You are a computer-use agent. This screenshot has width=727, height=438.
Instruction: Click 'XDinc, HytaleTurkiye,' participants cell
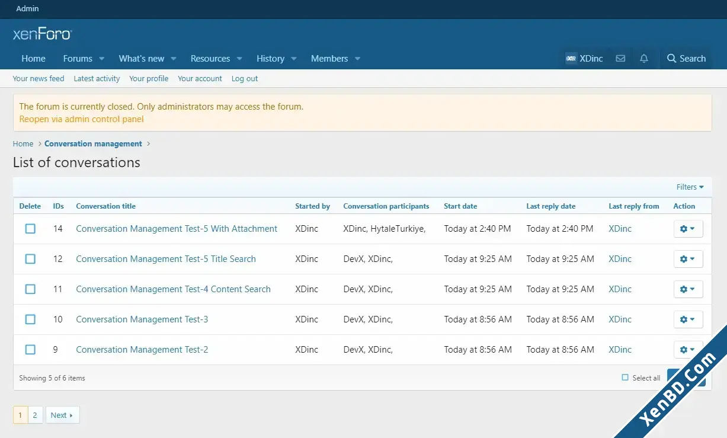click(385, 229)
